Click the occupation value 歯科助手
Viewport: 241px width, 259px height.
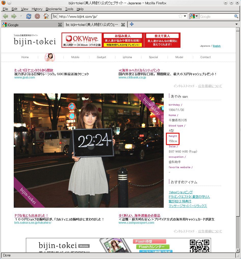(x=175, y=162)
